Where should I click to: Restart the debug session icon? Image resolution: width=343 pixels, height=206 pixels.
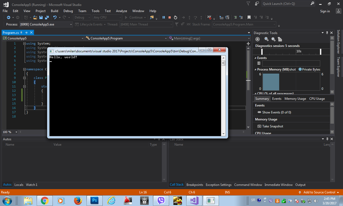pos(176,17)
